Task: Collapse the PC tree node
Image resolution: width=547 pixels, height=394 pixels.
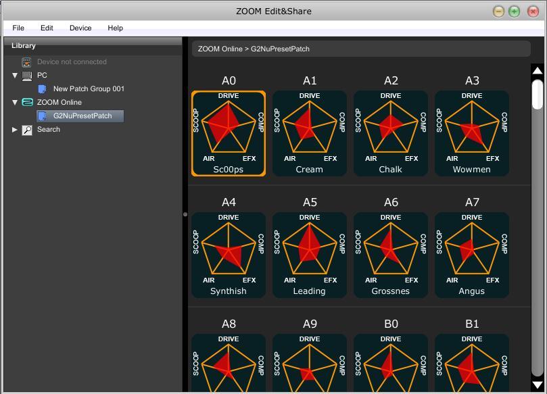Action: coord(15,76)
